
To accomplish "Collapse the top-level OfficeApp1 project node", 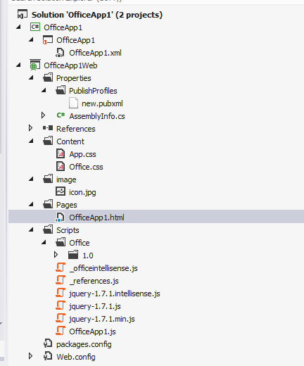I will point(18,27).
